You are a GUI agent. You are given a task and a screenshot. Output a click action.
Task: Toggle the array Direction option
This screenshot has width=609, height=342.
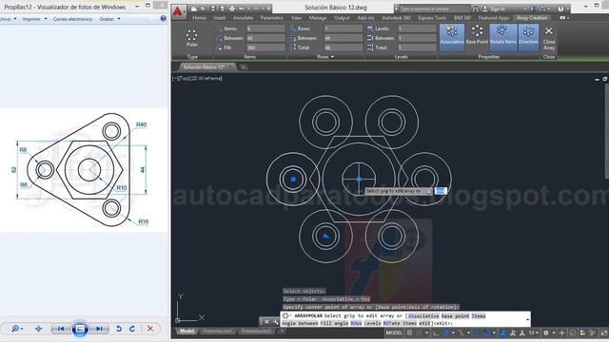528,37
